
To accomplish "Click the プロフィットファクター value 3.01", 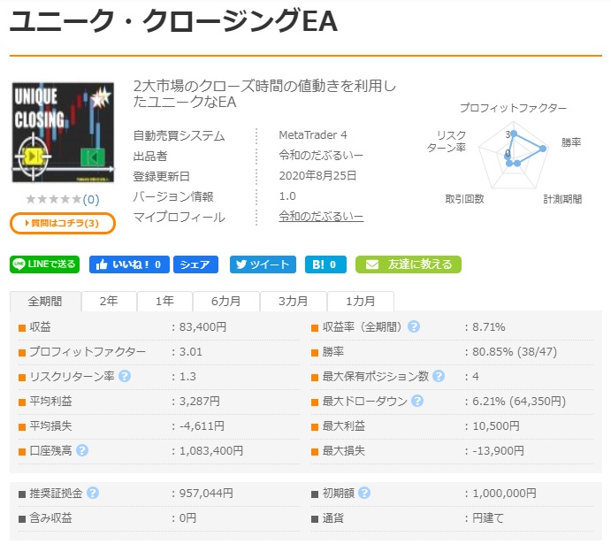I will point(190,351).
